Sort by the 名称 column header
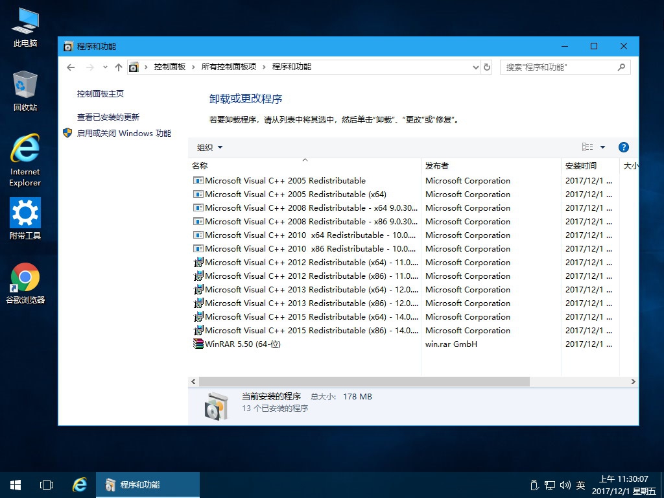The height and width of the screenshot is (498, 664). pos(305,165)
